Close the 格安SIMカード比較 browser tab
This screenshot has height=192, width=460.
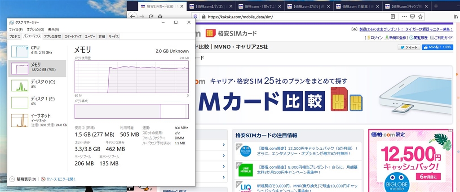tap(181, 6)
